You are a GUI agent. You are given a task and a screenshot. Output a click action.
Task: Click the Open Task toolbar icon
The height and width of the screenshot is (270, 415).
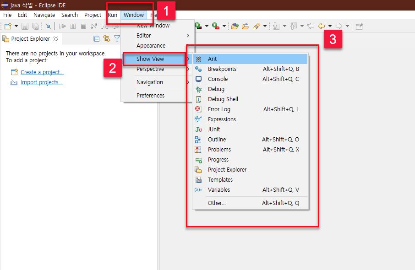(246, 26)
